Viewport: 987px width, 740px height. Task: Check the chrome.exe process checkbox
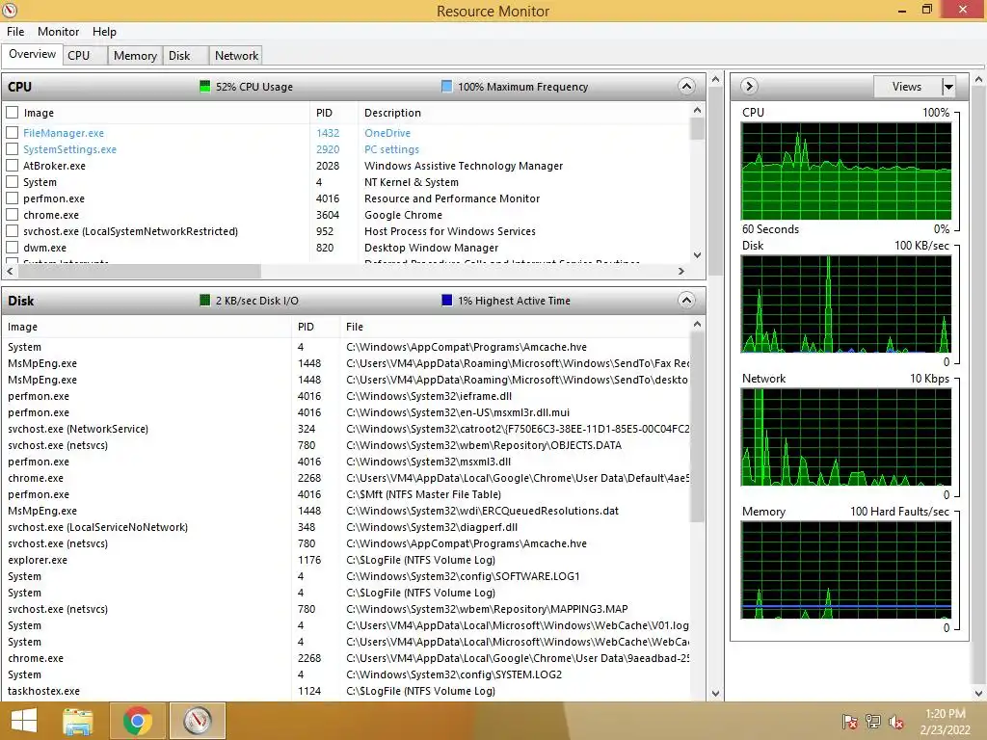pyautogui.click(x=12, y=215)
